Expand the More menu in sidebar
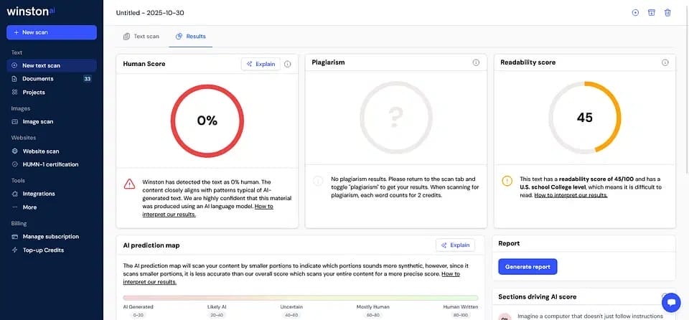Screen dimensions: 689x320 pyautogui.click(x=29, y=207)
